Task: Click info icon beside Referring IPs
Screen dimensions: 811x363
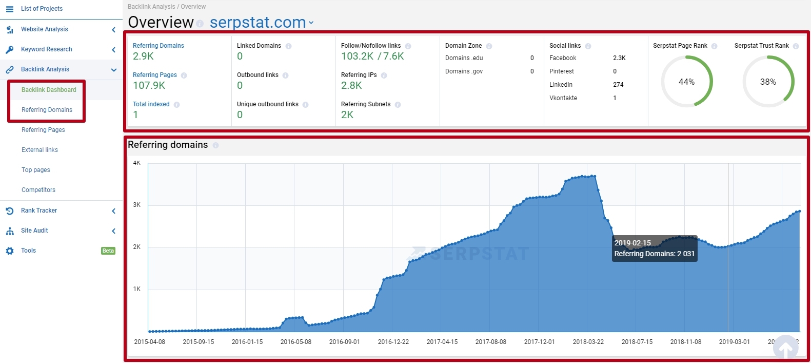Action: tap(384, 75)
